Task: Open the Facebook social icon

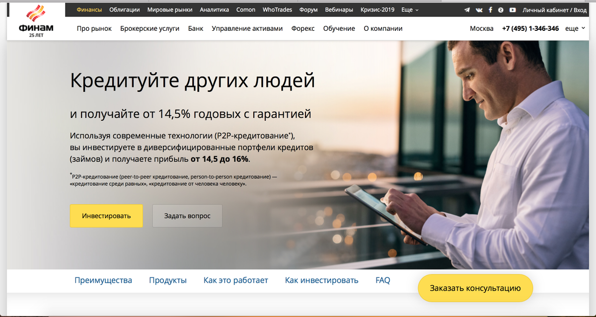Action: [490, 9]
